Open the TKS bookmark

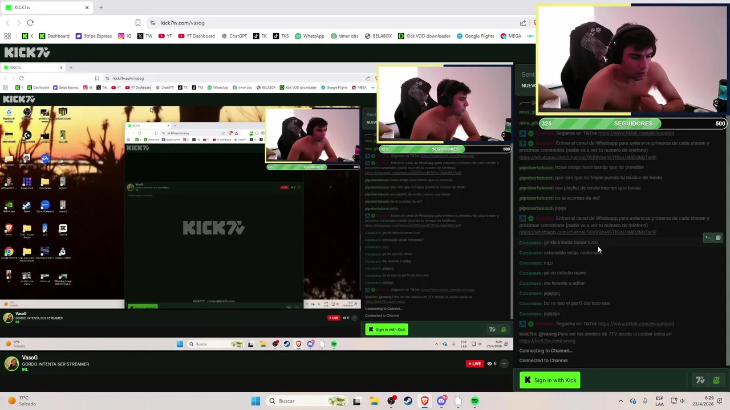(x=281, y=36)
